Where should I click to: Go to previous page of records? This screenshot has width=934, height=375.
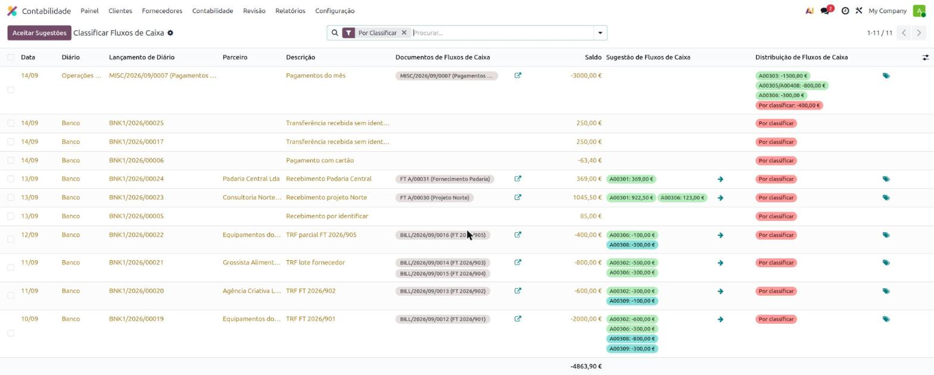coord(904,33)
